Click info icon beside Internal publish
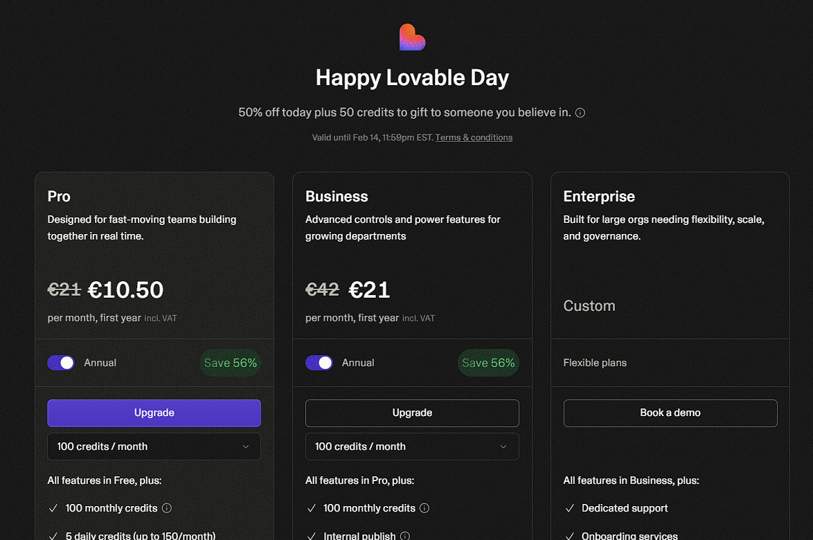 tap(405, 536)
